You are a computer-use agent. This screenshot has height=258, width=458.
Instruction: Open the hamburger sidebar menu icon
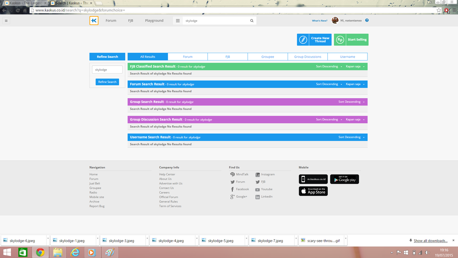(6, 21)
